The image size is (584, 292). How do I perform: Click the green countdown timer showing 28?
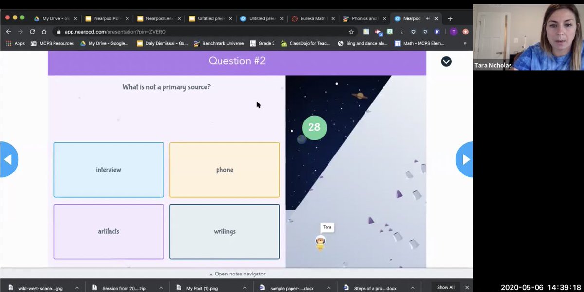click(x=314, y=127)
